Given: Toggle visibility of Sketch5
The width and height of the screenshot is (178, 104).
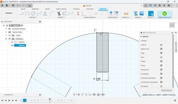Looking at the screenshot, I should (12, 45).
